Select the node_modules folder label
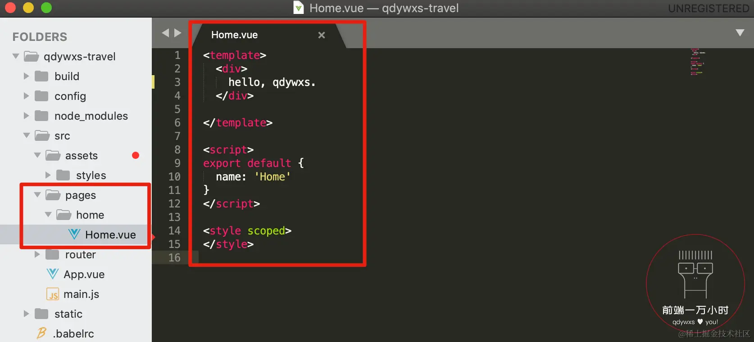Image resolution: width=754 pixels, height=342 pixels. tap(91, 116)
